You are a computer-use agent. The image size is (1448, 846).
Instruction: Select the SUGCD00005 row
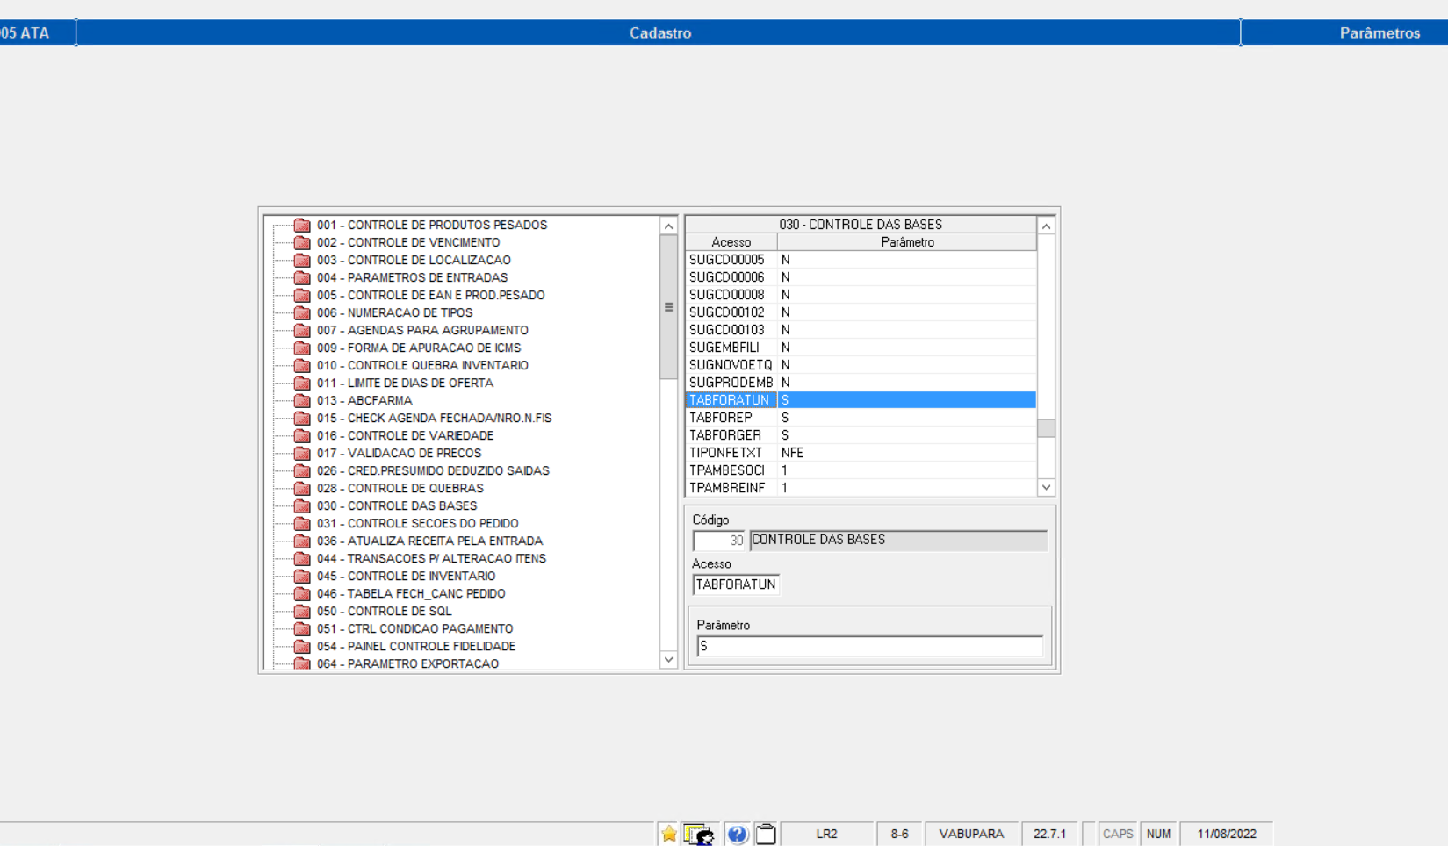pos(861,260)
